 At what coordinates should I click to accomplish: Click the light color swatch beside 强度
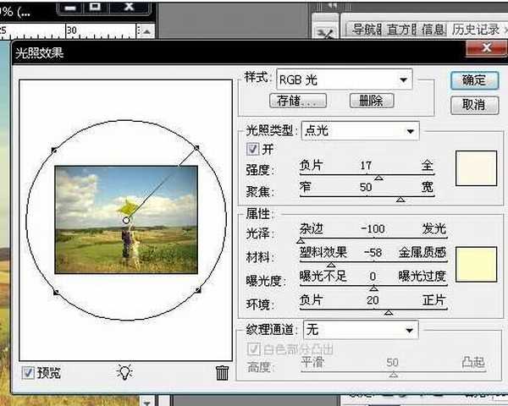[x=475, y=167]
